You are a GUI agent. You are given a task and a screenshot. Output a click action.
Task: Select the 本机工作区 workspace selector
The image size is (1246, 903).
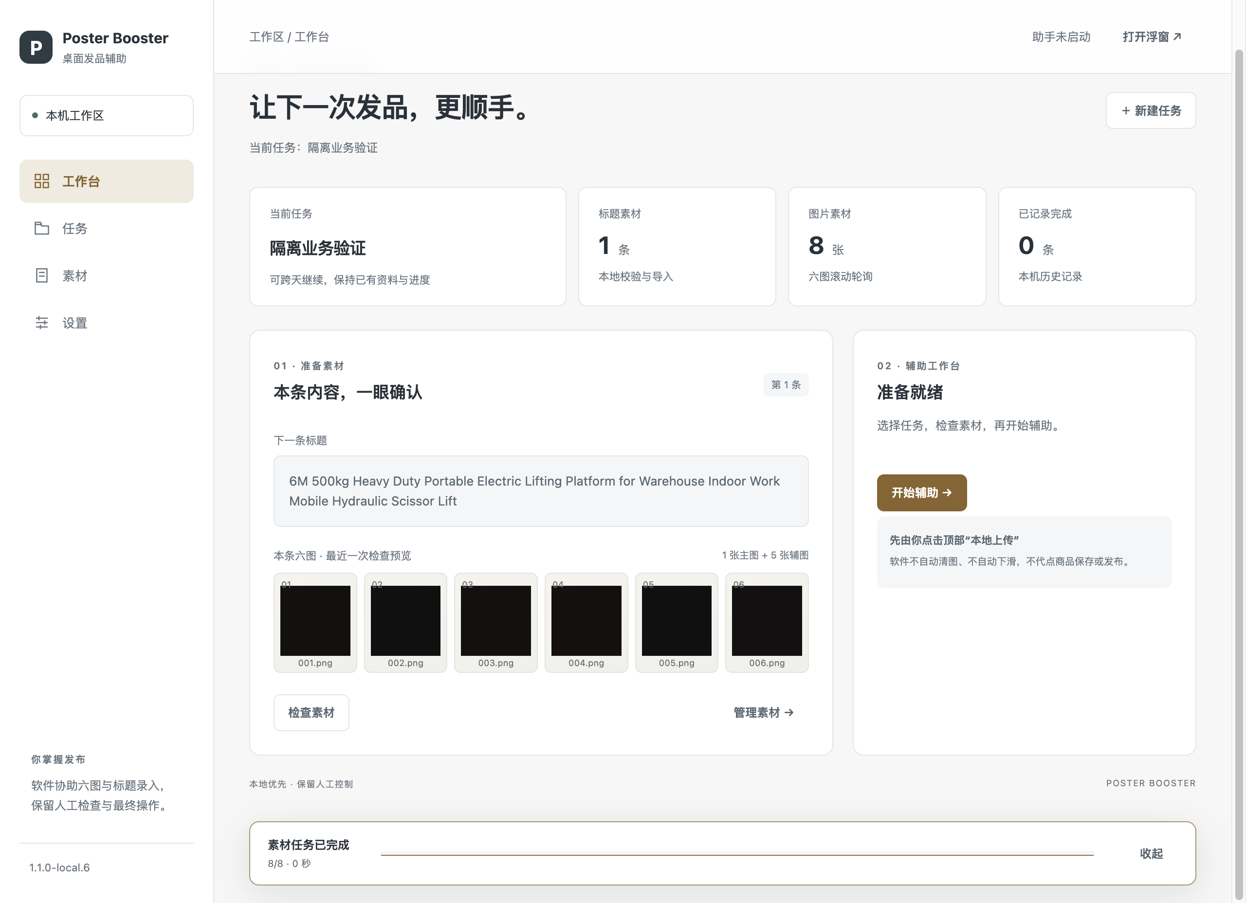click(107, 115)
